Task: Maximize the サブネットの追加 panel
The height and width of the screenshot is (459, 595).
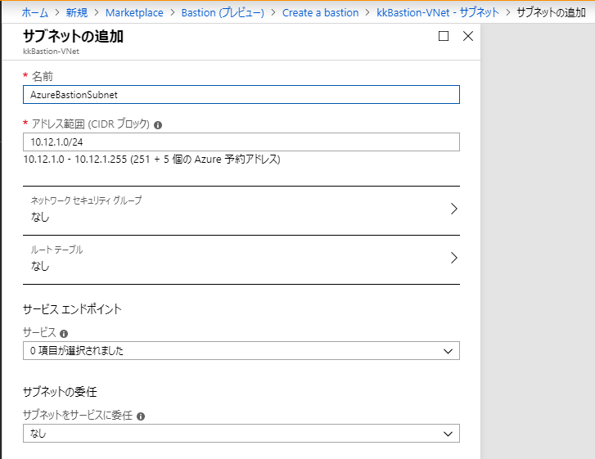Action: 444,36
